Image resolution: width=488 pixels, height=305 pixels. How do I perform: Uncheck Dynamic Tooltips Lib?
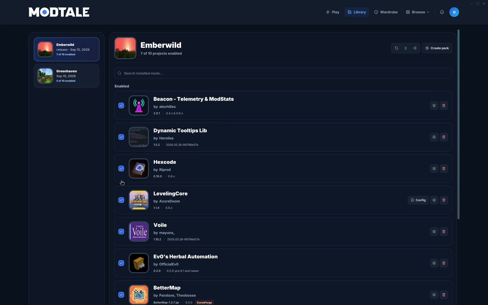point(121,137)
